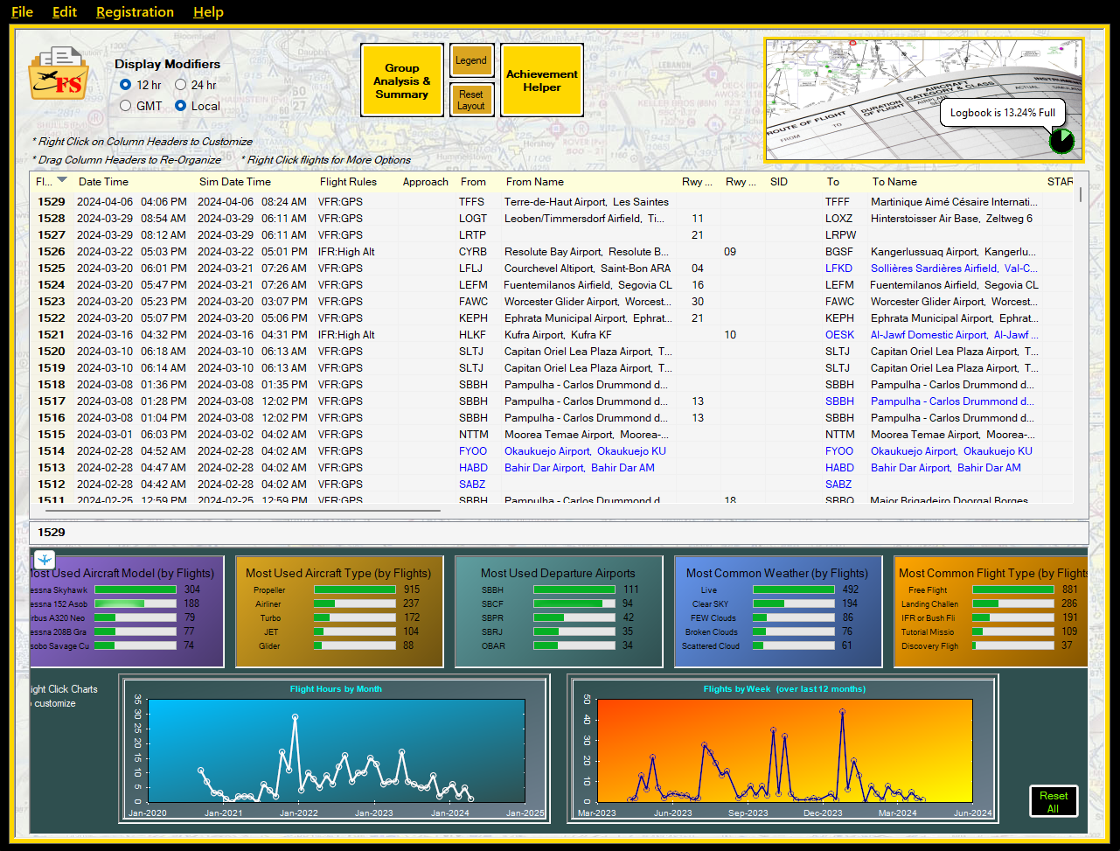Click the To Name column header
Viewport: 1120px width, 851px height.
[x=894, y=182]
